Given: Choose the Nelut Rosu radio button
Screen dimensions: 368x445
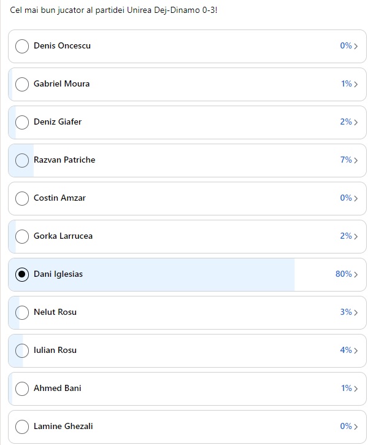Looking at the screenshot, I should coord(22,312).
